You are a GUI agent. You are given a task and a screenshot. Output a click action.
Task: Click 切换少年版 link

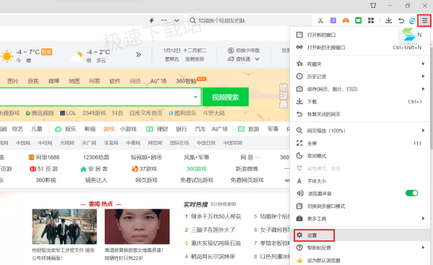click(244, 51)
